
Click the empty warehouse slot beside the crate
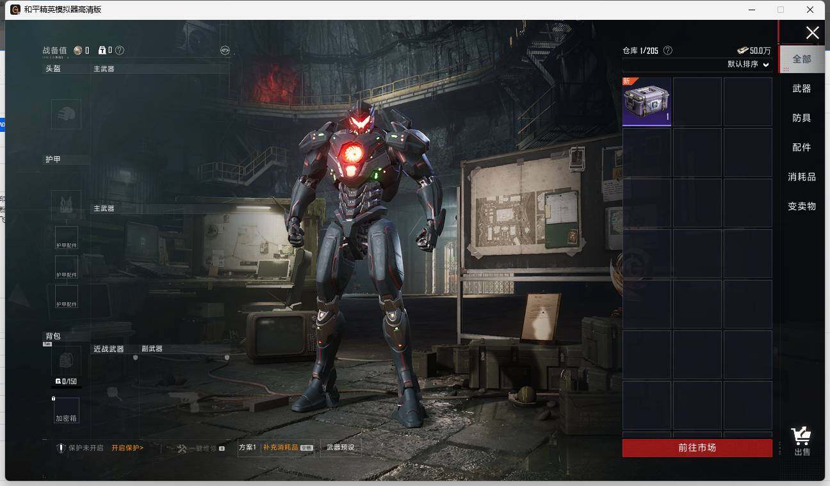pos(697,102)
